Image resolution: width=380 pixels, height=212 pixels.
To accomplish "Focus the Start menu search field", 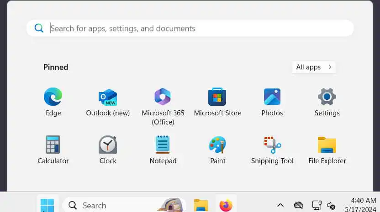I will coord(190,28).
